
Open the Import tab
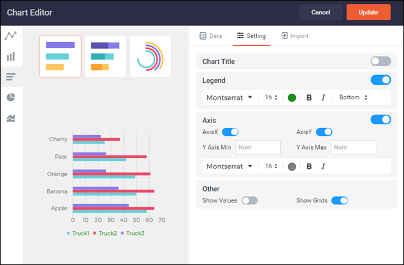295,36
